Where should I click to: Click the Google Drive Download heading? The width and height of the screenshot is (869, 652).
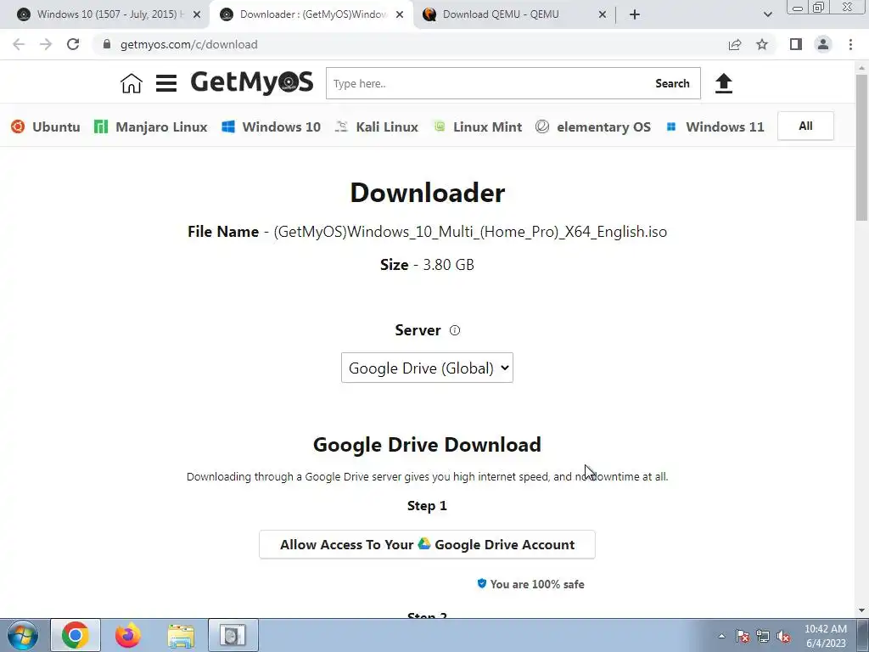coord(427,445)
